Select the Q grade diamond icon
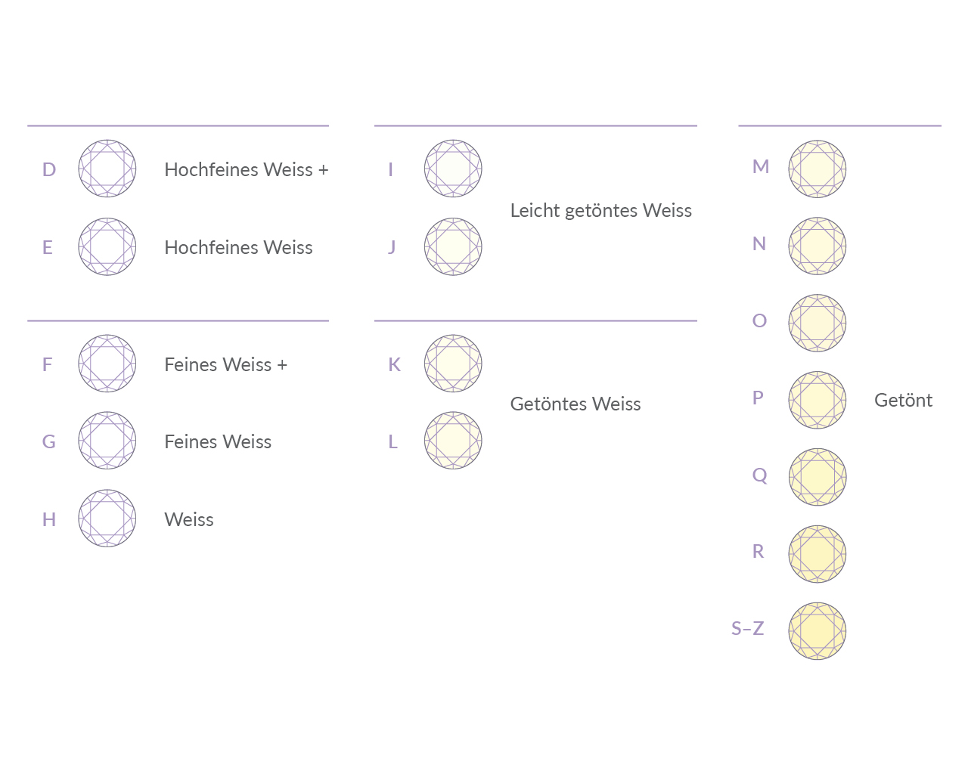Image resolution: width=968 pixels, height=774 pixels. (x=818, y=477)
